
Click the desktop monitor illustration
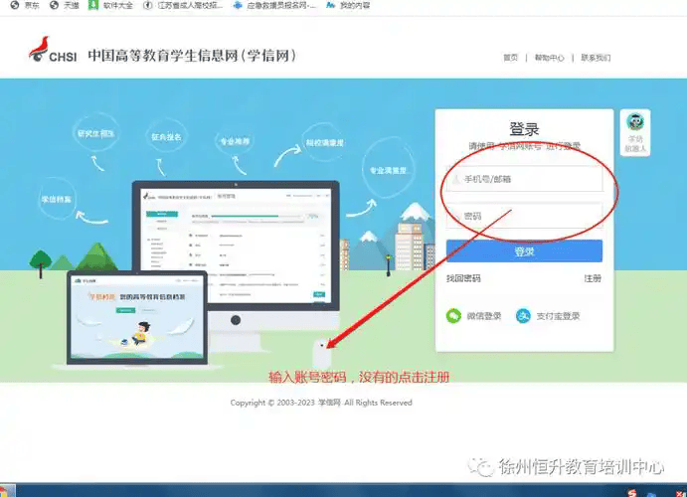(x=236, y=246)
